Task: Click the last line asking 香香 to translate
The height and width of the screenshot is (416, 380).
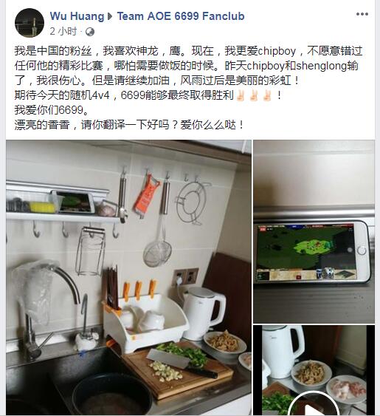Action: [x=129, y=125]
